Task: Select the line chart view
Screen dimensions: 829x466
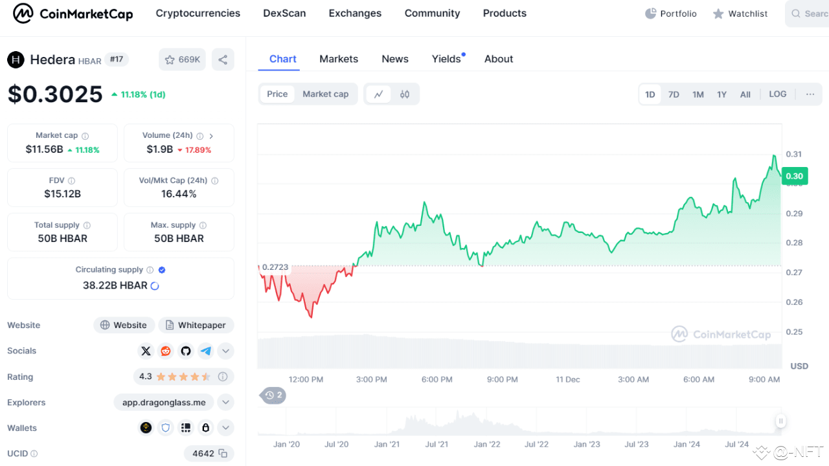Action: pyautogui.click(x=379, y=94)
